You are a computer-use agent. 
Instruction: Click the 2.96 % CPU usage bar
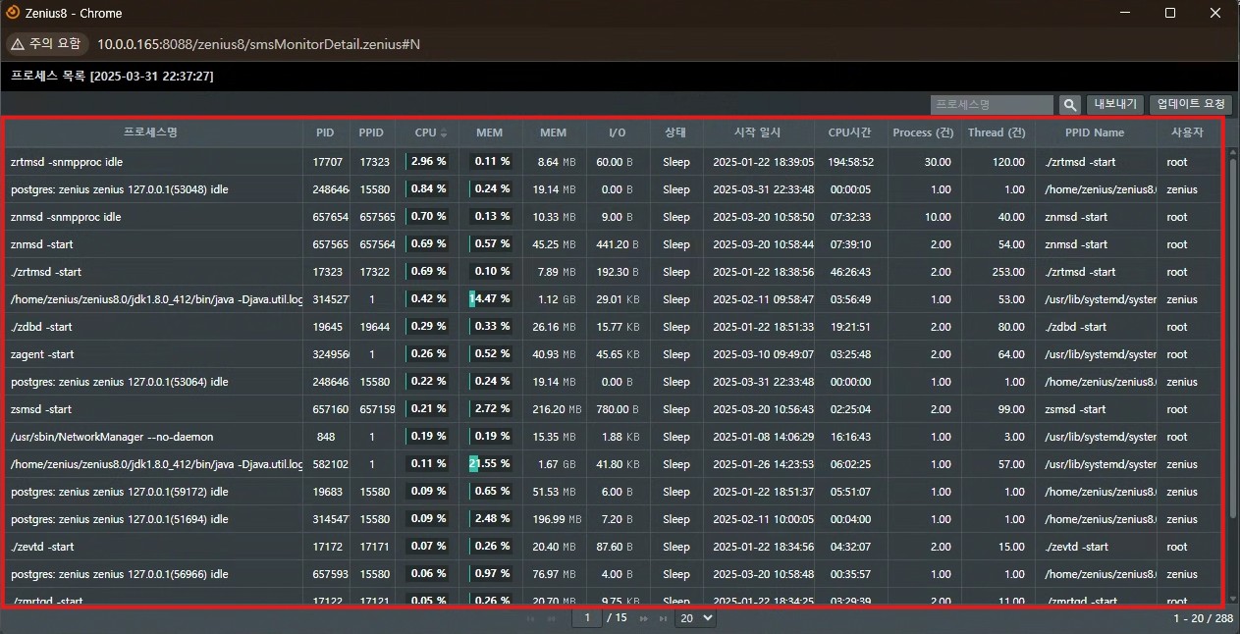pos(427,162)
